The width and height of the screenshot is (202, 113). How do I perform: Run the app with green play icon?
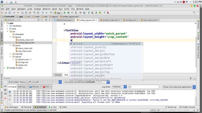coord(65,13)
